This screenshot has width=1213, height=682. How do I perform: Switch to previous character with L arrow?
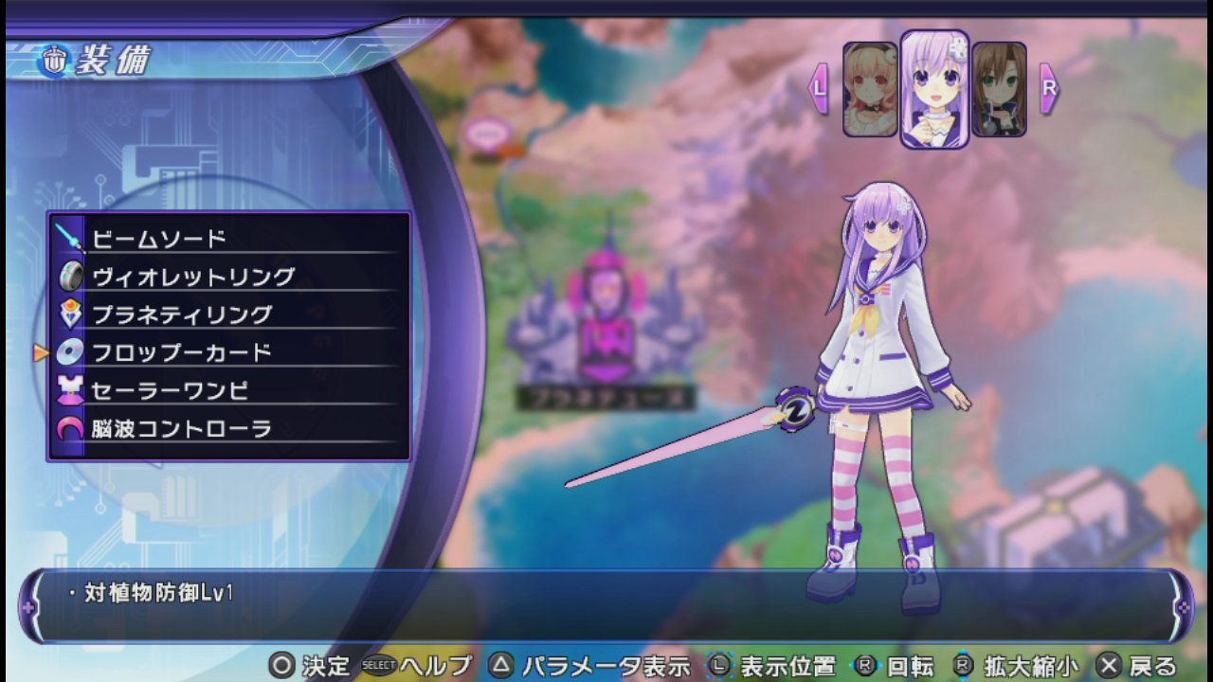coord(818,89)
